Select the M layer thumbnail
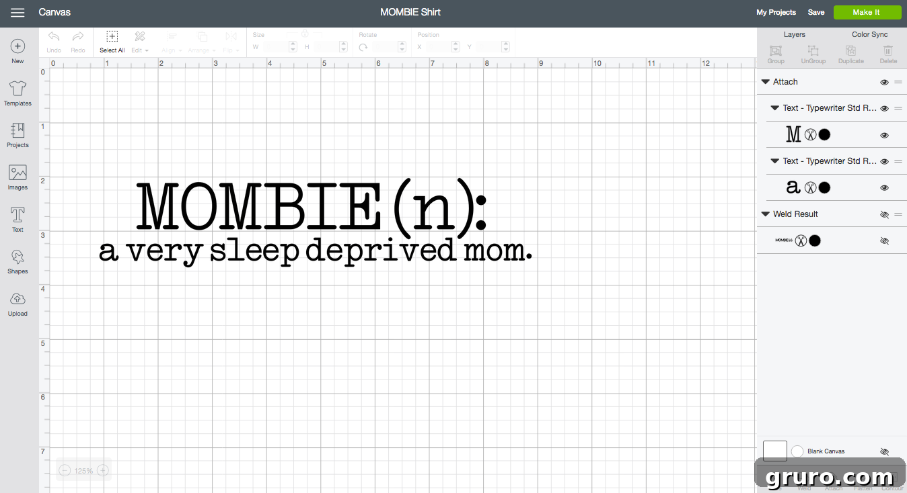 click(x=793, y=135)
